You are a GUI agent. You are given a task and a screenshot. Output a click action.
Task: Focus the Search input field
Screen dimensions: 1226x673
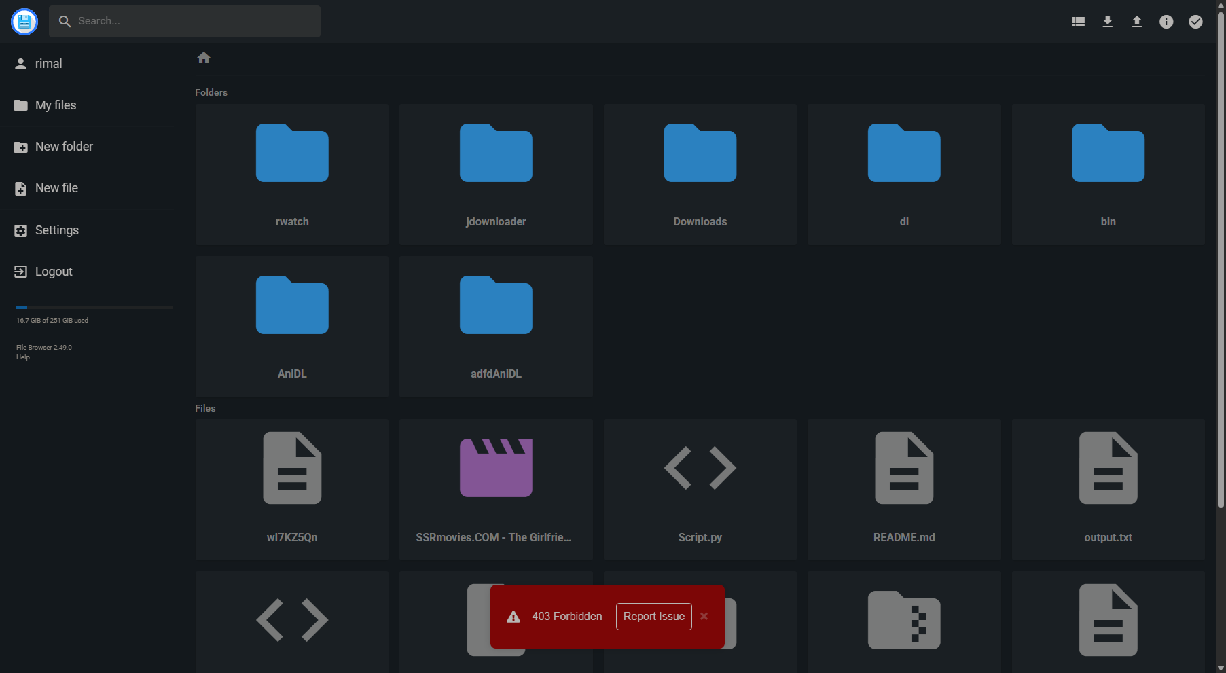(185, 21)
